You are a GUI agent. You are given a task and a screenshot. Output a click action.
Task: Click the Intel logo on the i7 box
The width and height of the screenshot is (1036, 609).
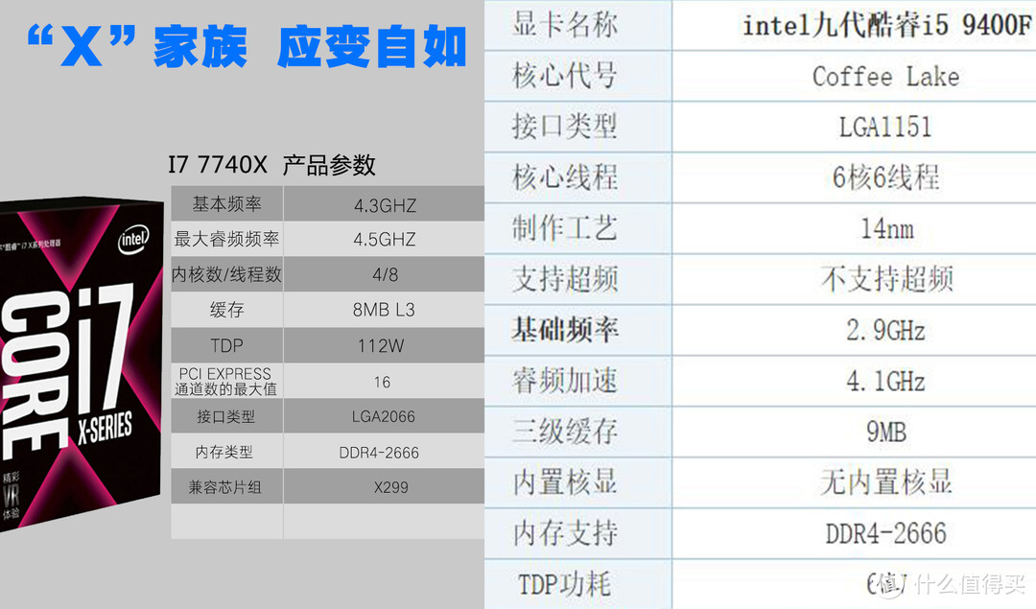(x=133, y=239)
